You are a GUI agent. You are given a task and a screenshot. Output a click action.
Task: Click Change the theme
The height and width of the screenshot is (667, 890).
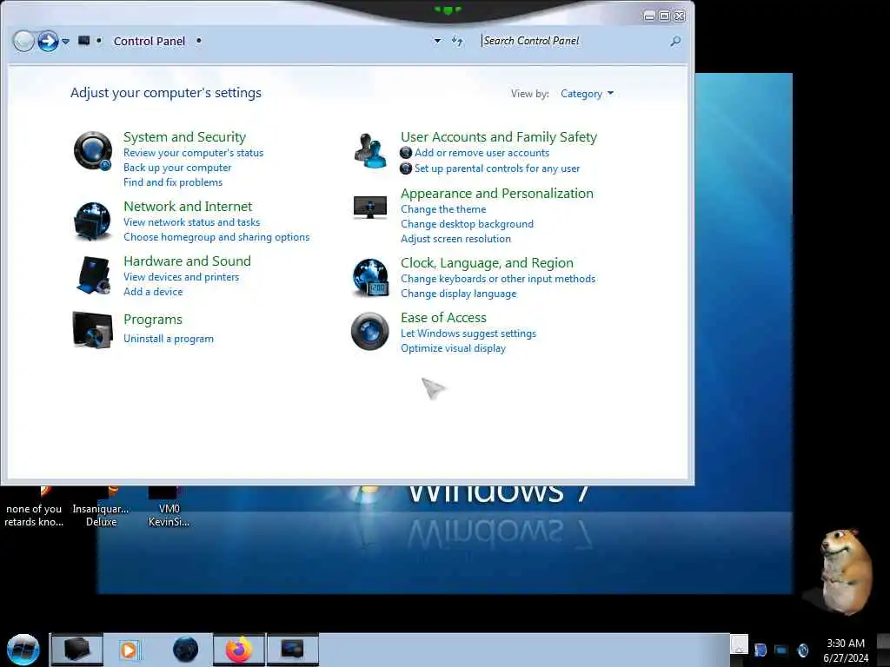coord(443,209)
